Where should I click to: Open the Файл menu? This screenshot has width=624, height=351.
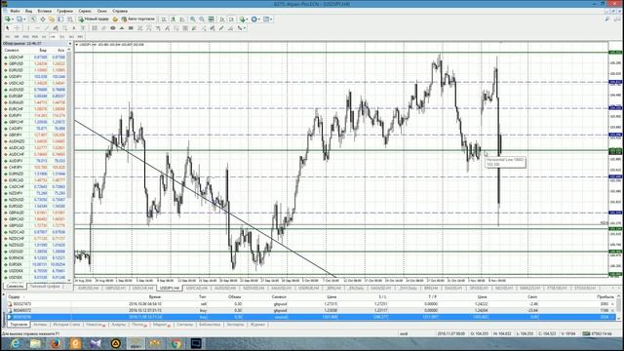click(15, 11)
